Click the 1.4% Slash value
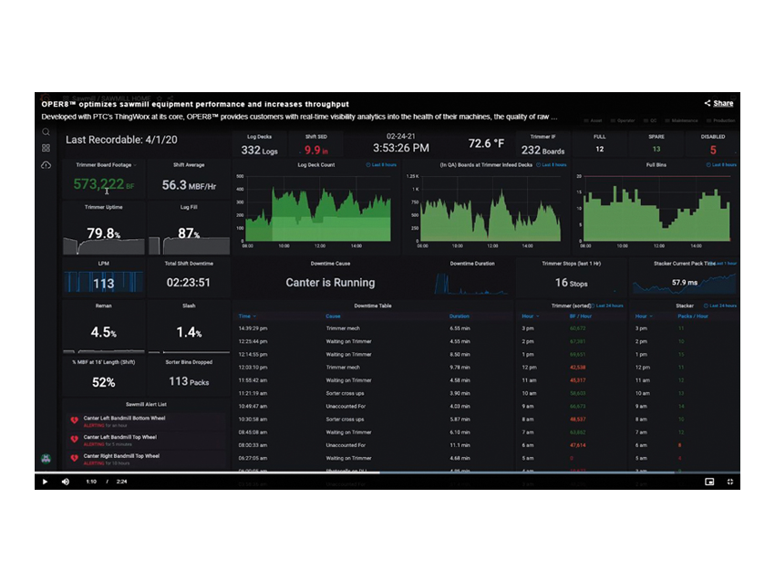This screenshot has width=775, height=581. click(189, 332)
